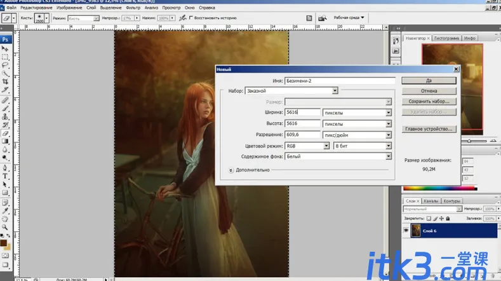Select the Type tool
Viewport: 501px width, 281px height.
(5, 176)
